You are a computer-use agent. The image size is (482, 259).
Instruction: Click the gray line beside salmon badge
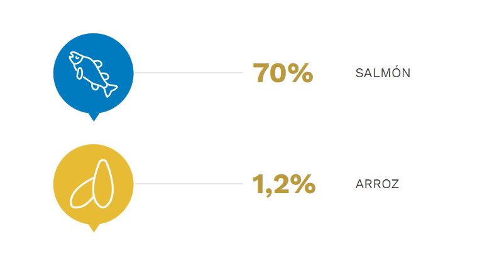189,73
